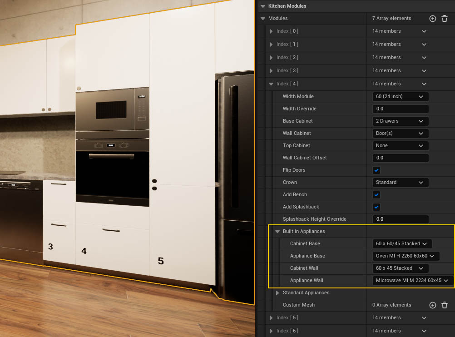Toggle the Flip Doors checkbox

click(376, 170)
